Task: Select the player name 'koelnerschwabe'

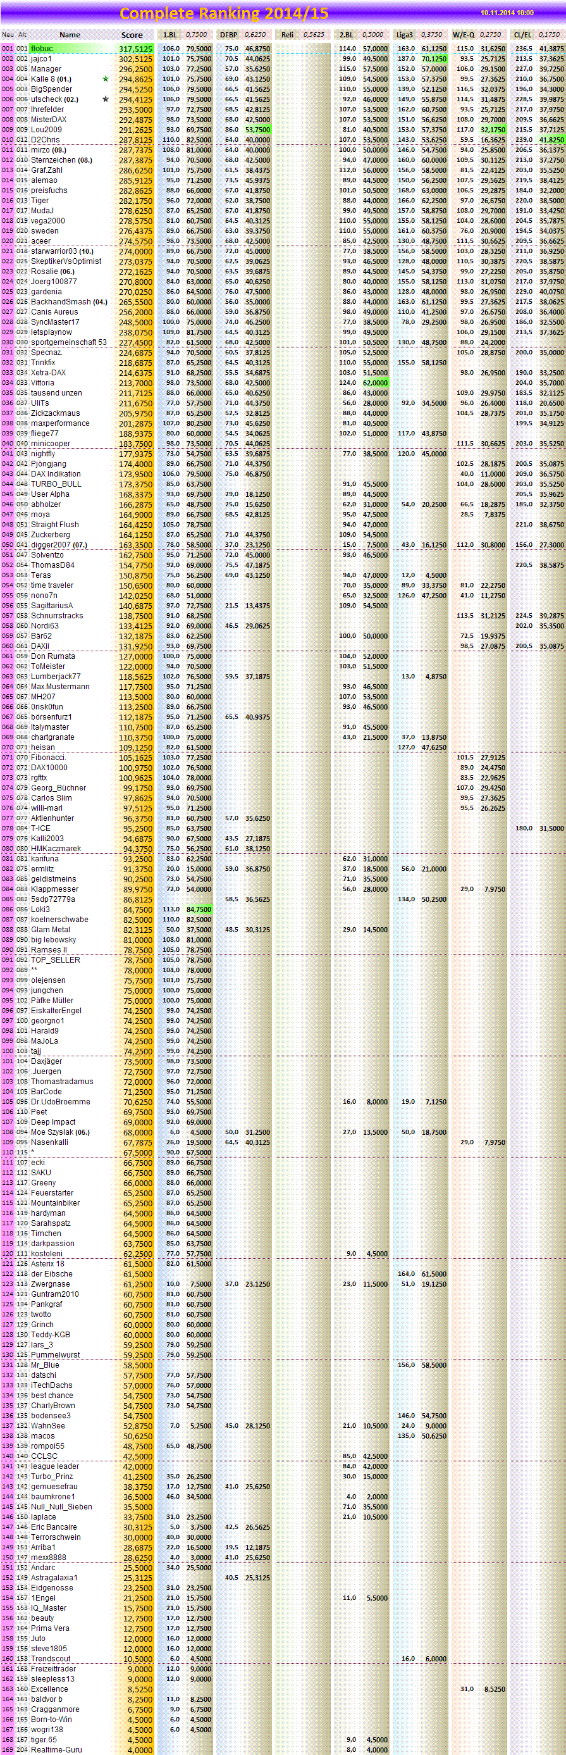Action: pyautogui.click(x=60, y=920)
